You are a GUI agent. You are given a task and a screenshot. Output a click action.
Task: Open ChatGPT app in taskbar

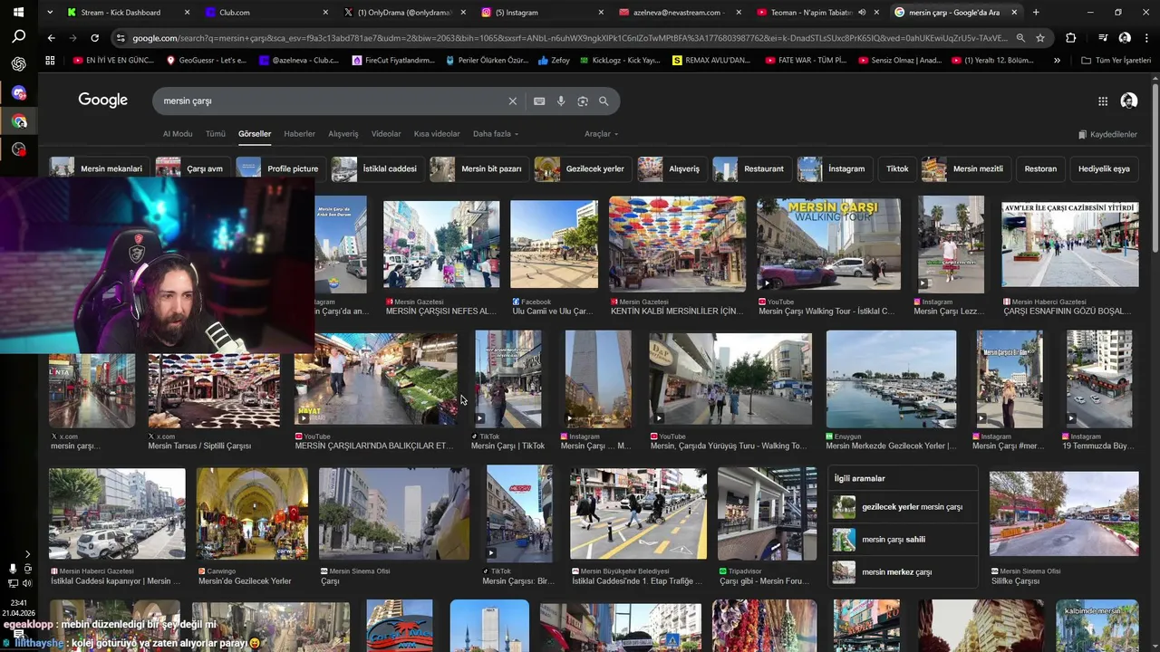18,64
